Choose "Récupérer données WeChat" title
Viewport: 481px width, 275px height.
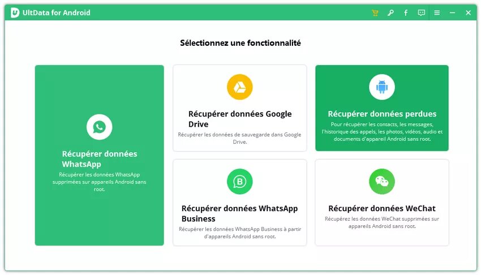click(x=382, y=208)
